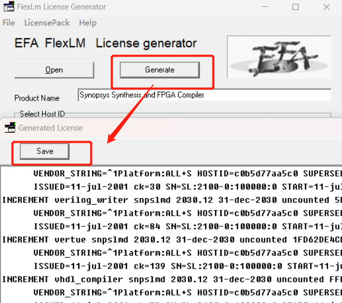Click the 'Generated License' window title
The image size is (342, 303).
point(50,128)
